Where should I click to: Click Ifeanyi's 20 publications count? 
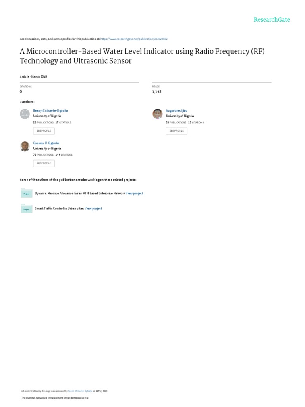[43, 122]
